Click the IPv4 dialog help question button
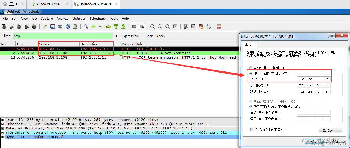350x148 pixels. (x=332, y=35)
